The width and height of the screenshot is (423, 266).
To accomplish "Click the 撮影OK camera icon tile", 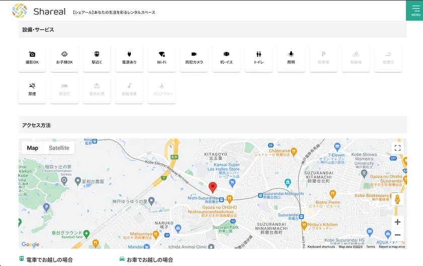I will [x=32, y=58].
